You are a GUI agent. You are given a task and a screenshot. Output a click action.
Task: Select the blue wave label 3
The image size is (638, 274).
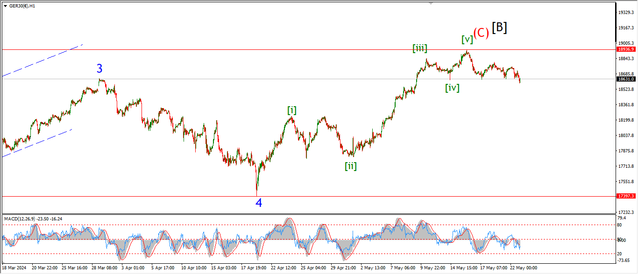click(99, 69)
